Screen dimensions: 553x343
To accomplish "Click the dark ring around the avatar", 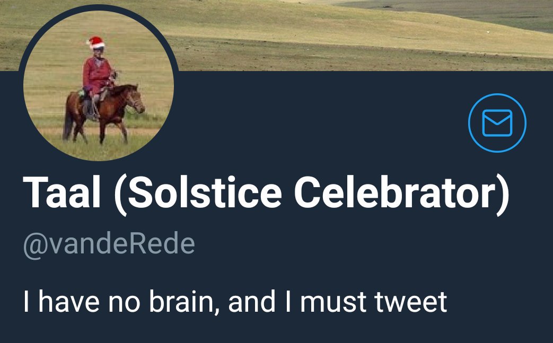I will (x=99, y=7).
